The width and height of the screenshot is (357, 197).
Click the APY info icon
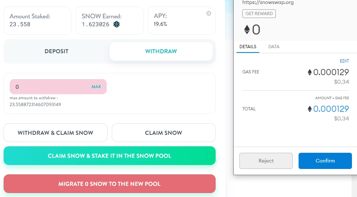point(208,13)
